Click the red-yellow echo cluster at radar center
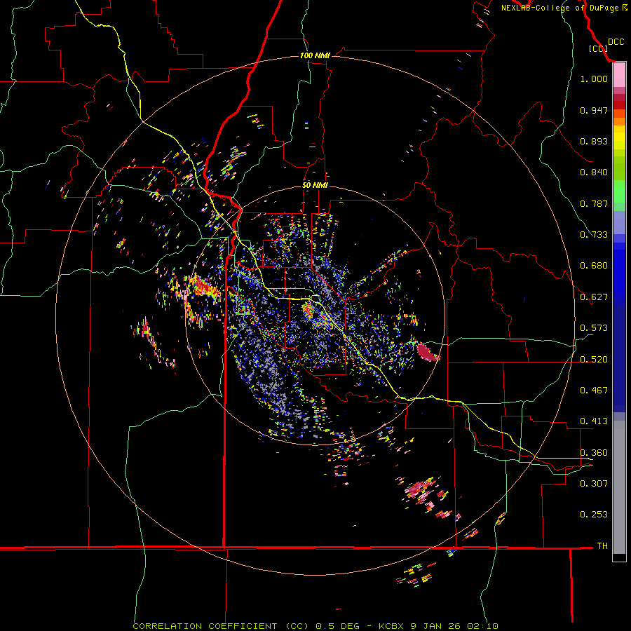Viewport: 631px width, 631px height. tap(308, 310)
